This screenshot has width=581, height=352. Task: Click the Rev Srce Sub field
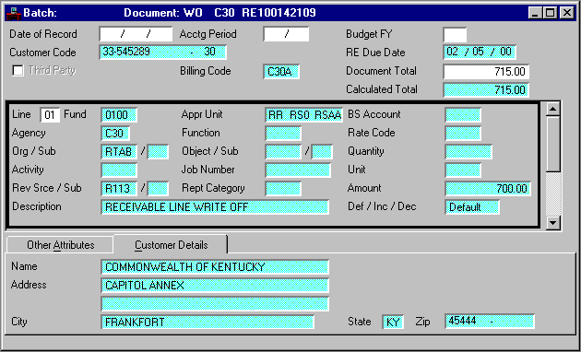pos(159,189)
